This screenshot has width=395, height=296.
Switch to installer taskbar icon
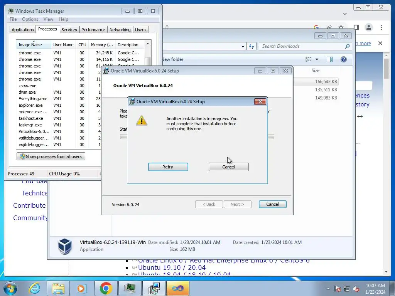tap(154, 288)
